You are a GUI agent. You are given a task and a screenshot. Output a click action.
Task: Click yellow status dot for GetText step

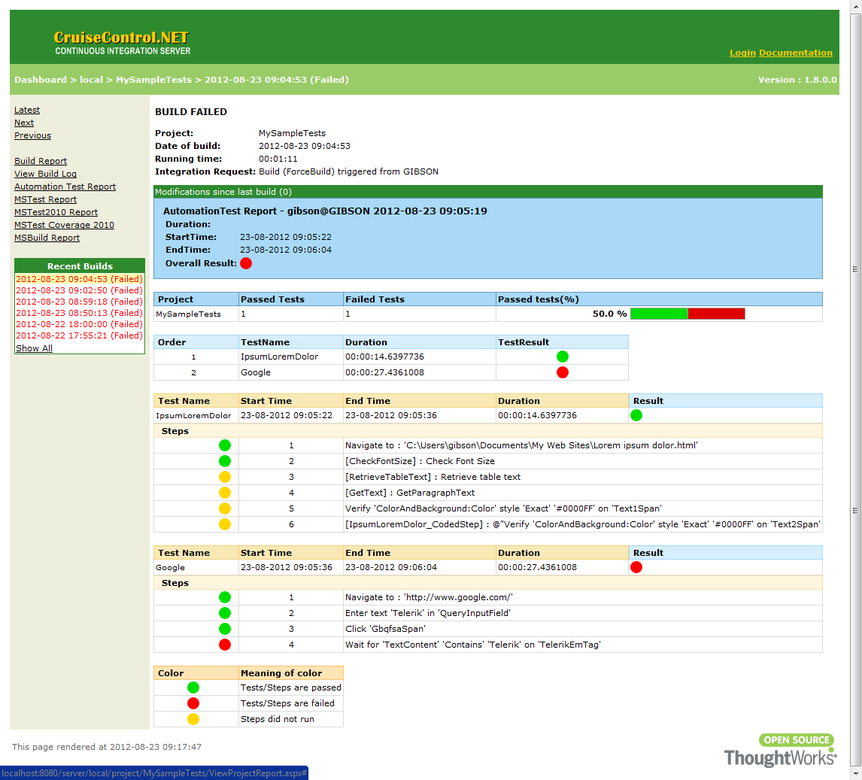pos(225,493)
